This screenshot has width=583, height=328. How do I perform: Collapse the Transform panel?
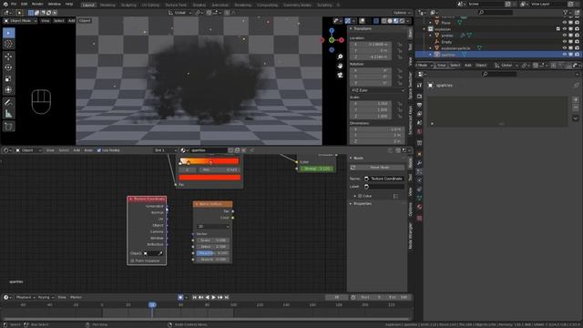click(351, 28)
